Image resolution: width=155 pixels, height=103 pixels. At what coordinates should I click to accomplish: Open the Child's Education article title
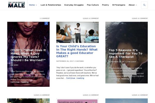[x=77, y=51]
